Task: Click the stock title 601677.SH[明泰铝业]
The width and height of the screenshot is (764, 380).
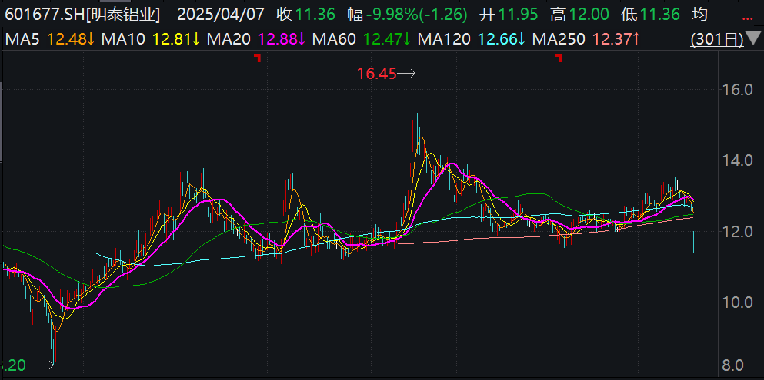Action: tap(87, 14)
